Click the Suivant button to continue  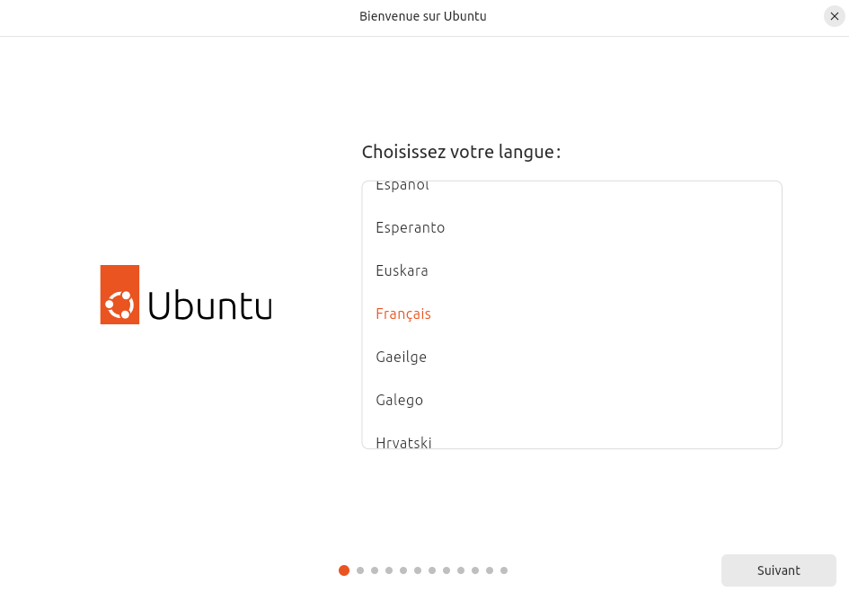pyautogui.click(x=778, y=570)
